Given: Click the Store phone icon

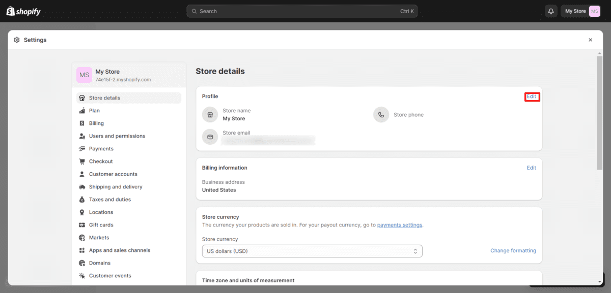Looking at the screenshot, I should 381,114.
